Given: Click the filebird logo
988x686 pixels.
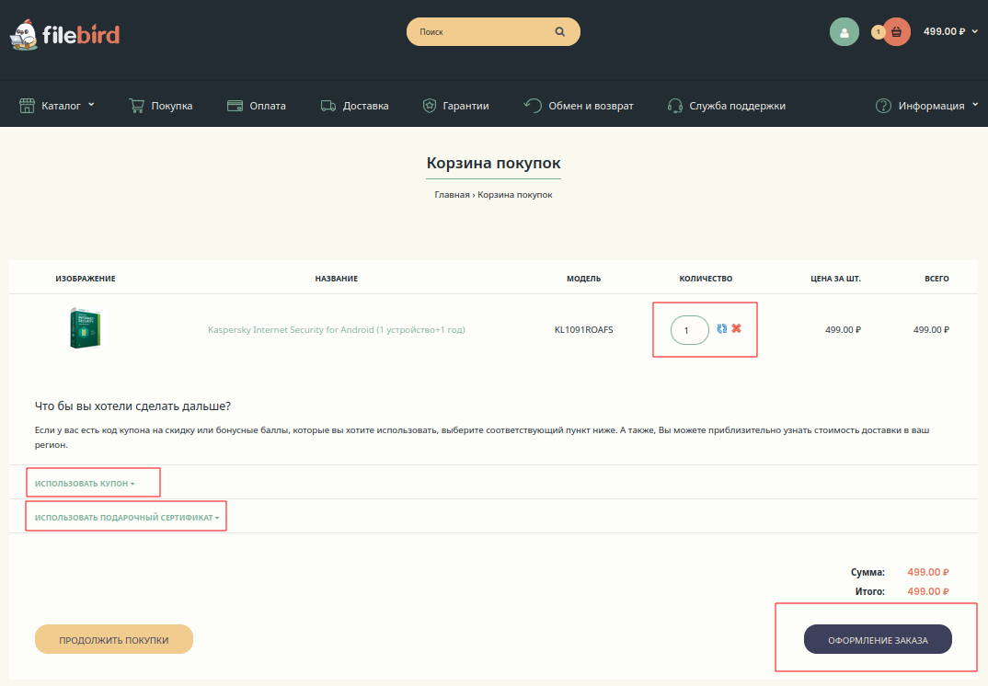Looking at the screenshot, I should (x=64, y=34).
